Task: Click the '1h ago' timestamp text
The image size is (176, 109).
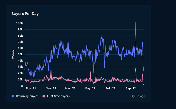Action: pos(141,96)
